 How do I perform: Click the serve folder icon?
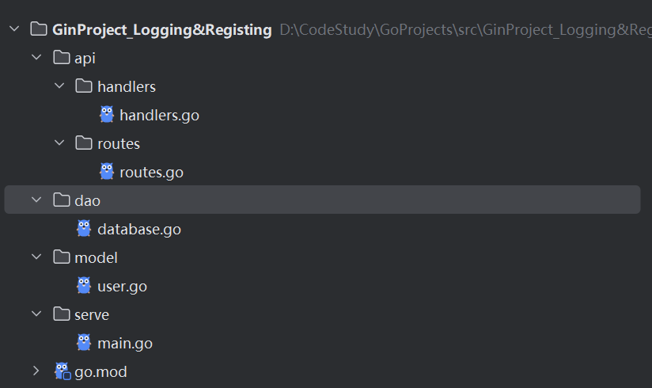[61, 314]
